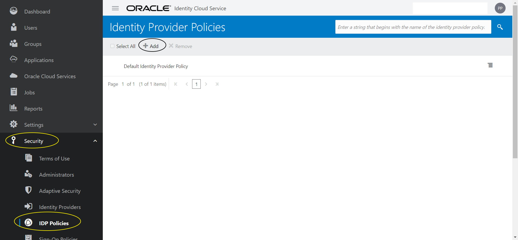518x240 pixels.
Task: Click the Dashboard icon in sidebar
Action: (x=13, y=11)
